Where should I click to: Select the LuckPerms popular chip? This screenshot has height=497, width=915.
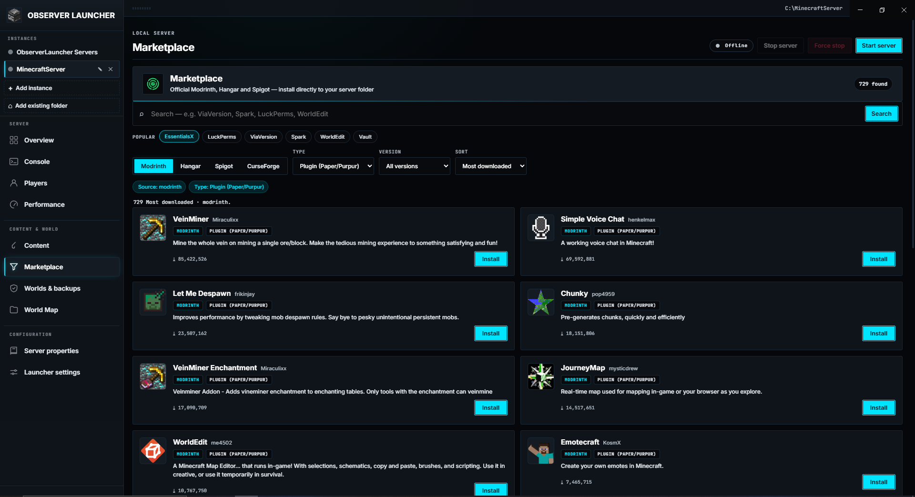(x=222, y=137)
